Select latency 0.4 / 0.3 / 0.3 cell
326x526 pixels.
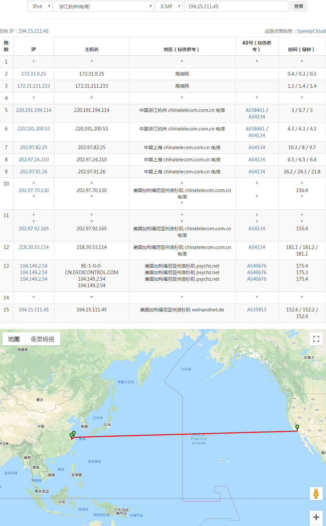(x=302, y=74)
